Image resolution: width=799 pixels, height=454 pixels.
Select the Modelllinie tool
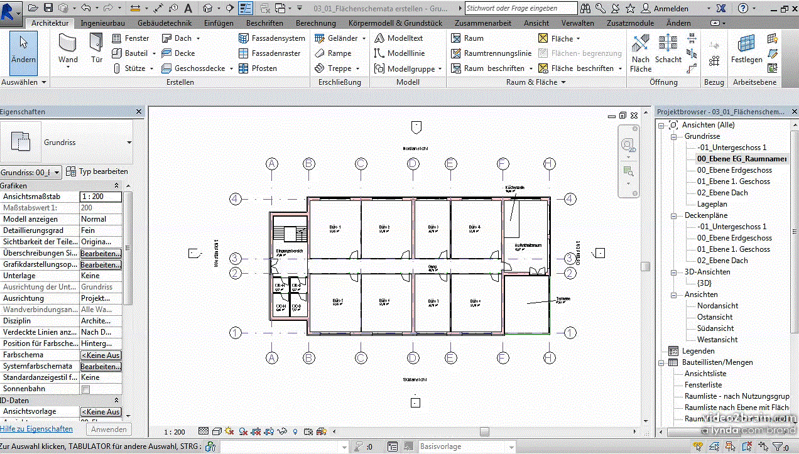(x=399, y=53)
